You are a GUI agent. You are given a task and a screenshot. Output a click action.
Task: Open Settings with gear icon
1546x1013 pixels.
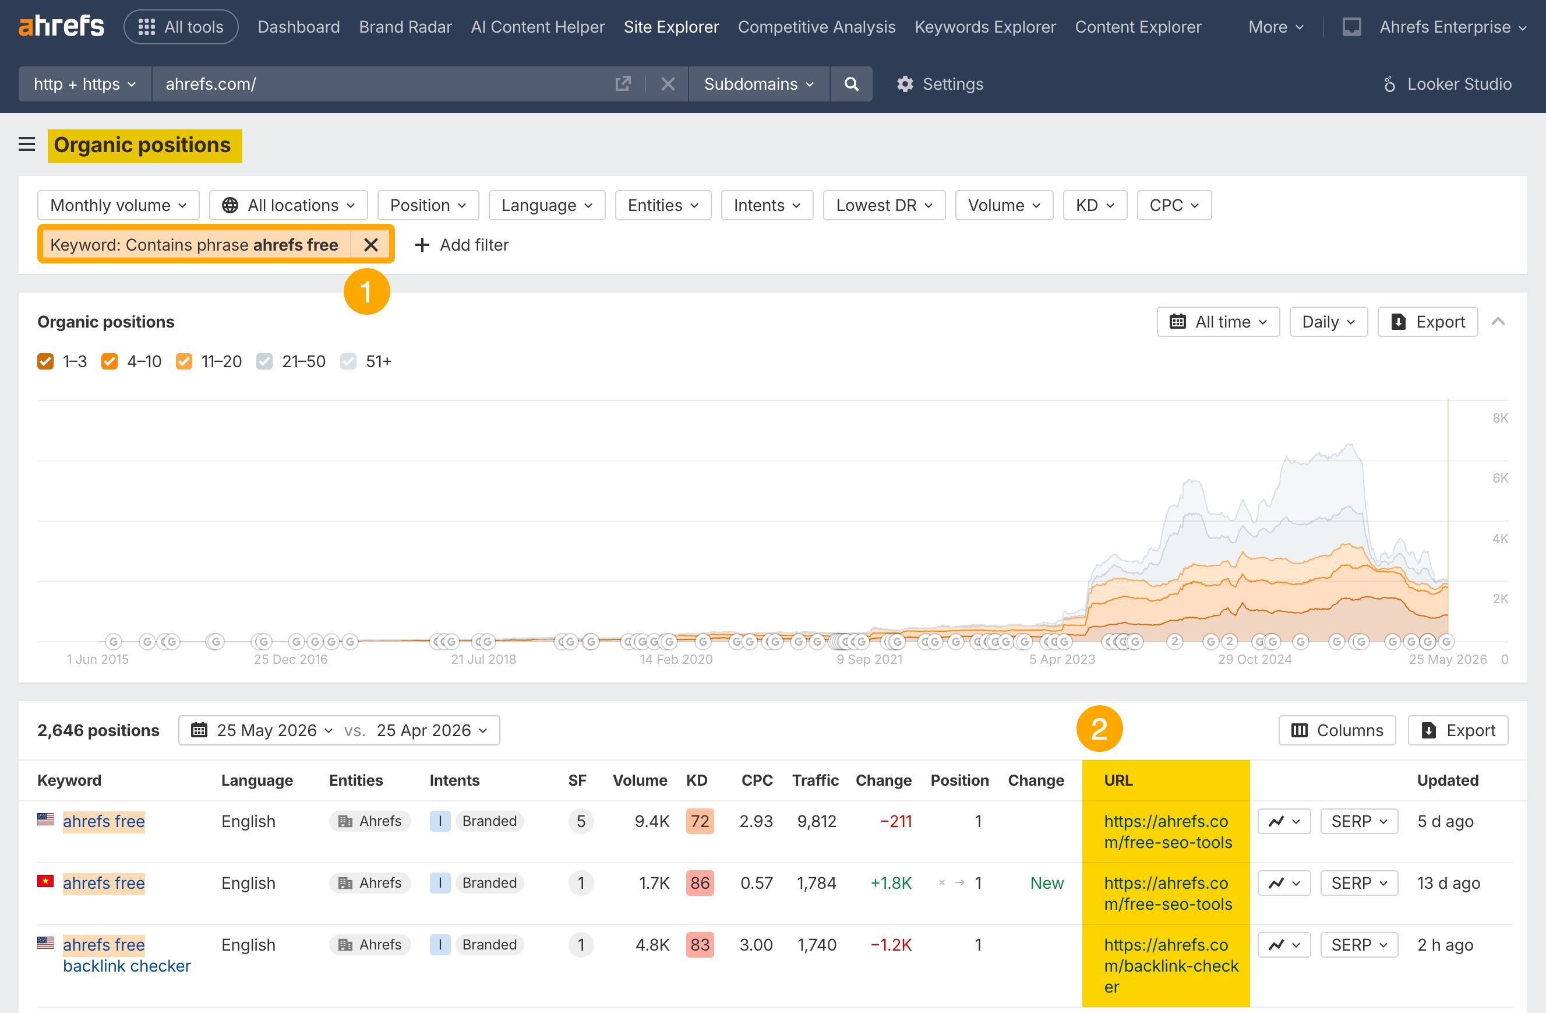940,84
